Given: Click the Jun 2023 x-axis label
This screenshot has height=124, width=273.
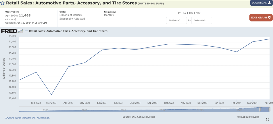Looking at the screenshot, I should (x=101, y=103).
